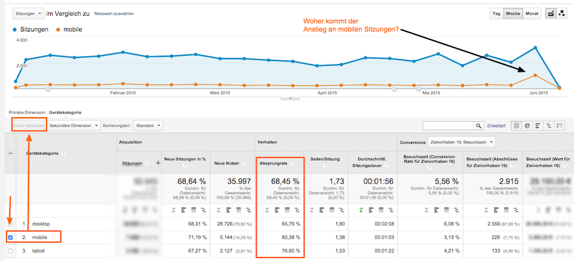Select the pie chart percentage view icon

pos(527,126)
